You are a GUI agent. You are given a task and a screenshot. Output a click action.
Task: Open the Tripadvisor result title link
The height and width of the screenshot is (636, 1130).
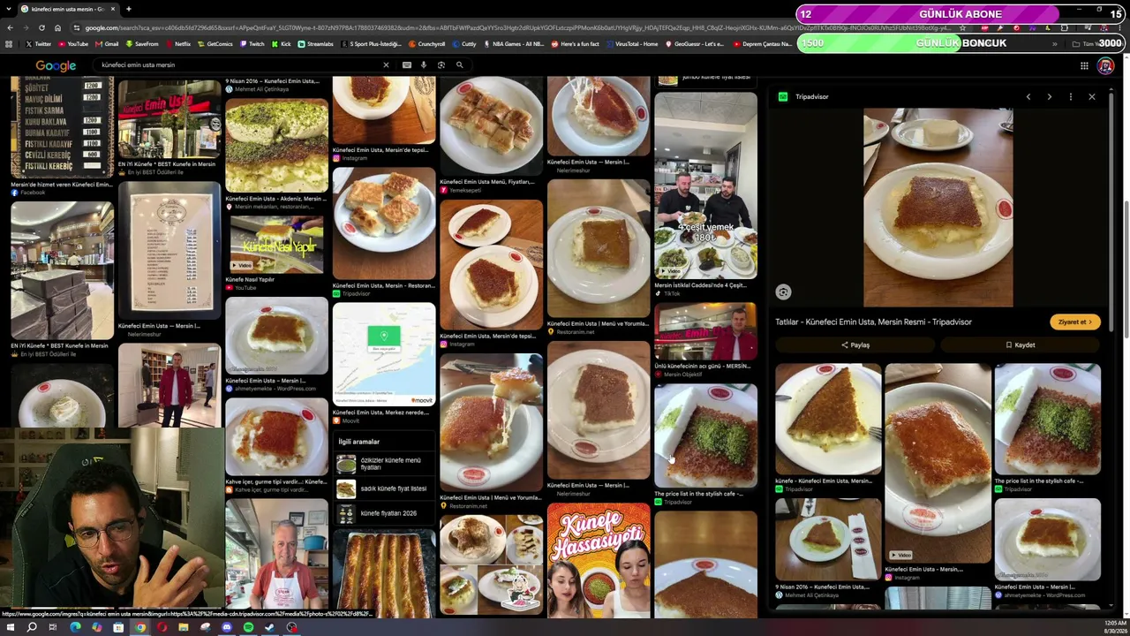click(873, 322)
